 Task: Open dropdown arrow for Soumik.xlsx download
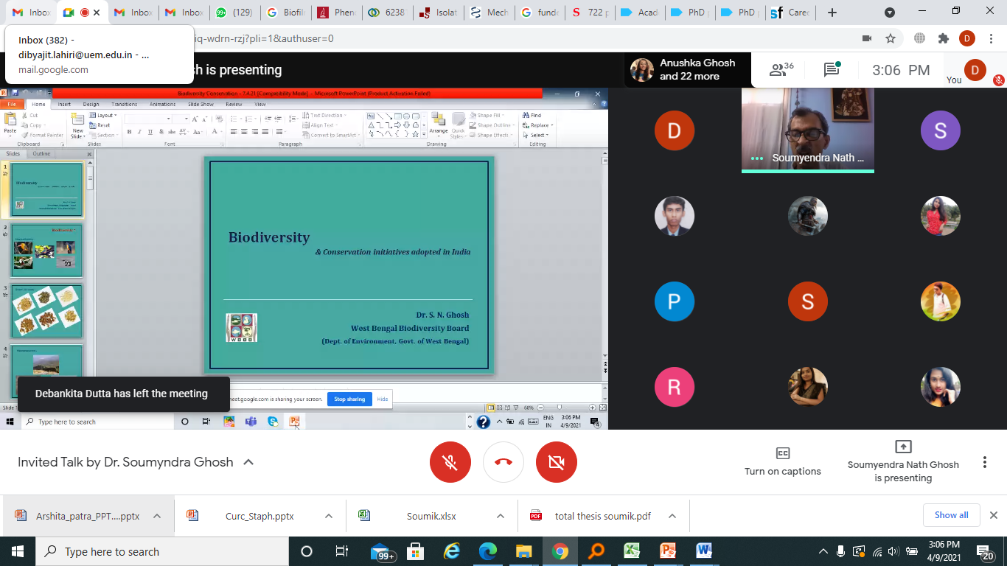(500, 516)
